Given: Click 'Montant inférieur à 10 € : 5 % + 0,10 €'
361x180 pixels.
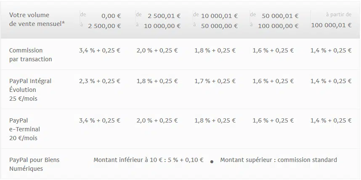Looking at the screenshot, I should 149,160.
